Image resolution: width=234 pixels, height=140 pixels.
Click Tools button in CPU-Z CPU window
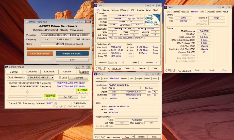pyautogui.click(x=127, y=69)
